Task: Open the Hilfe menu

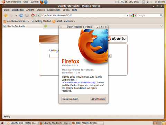Action: click(75, 10)
